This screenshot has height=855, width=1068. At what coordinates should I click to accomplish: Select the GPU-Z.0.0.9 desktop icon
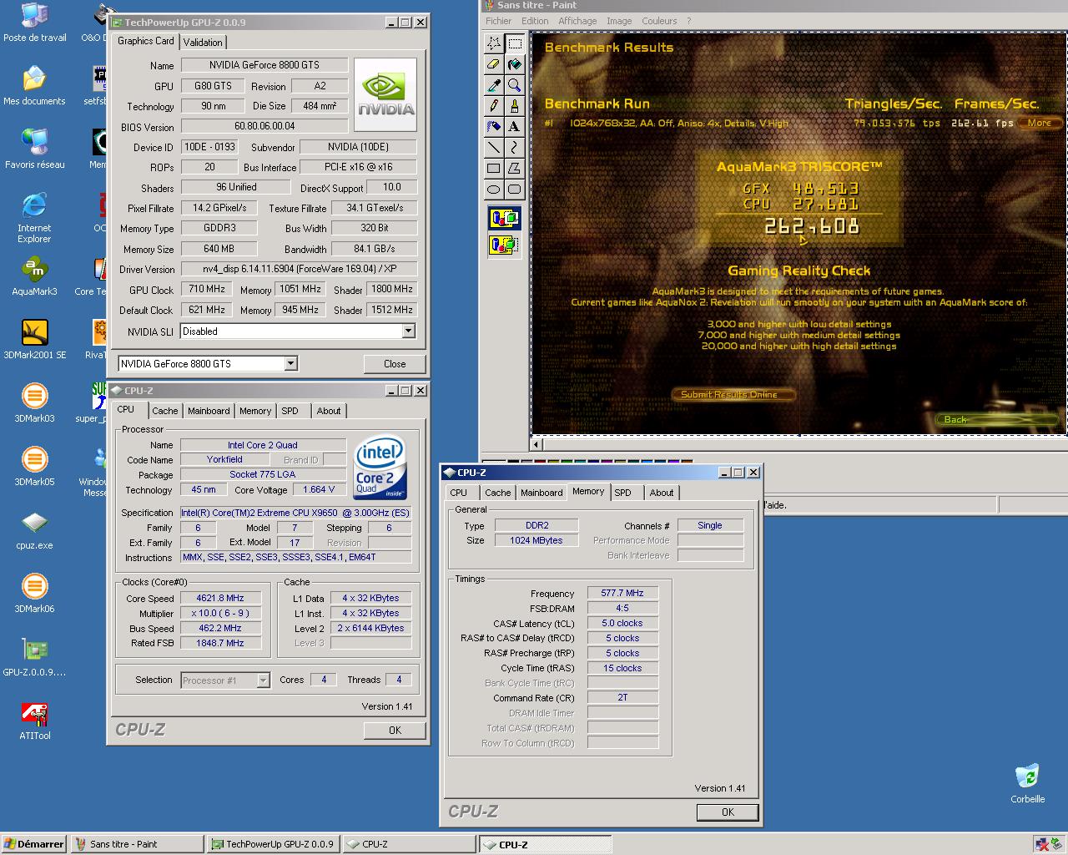(34, 658)
